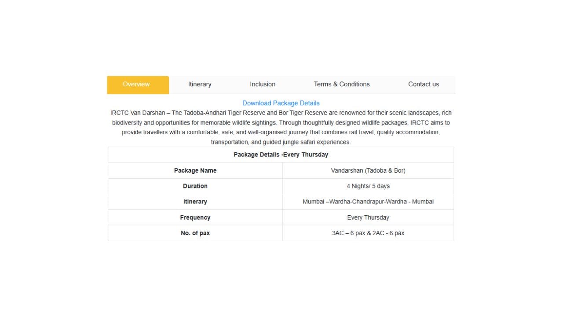
Task: Click the 'Duration' row label
Action: tap(195, 186)
